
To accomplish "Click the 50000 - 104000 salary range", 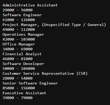I will coord(19,69).
